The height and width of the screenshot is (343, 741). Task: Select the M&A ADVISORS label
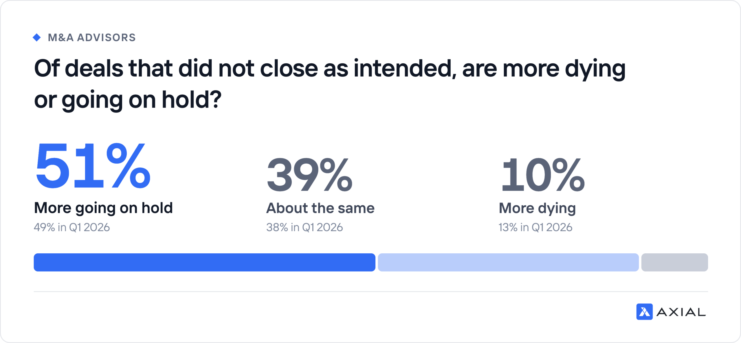click(x=92, y=38)
